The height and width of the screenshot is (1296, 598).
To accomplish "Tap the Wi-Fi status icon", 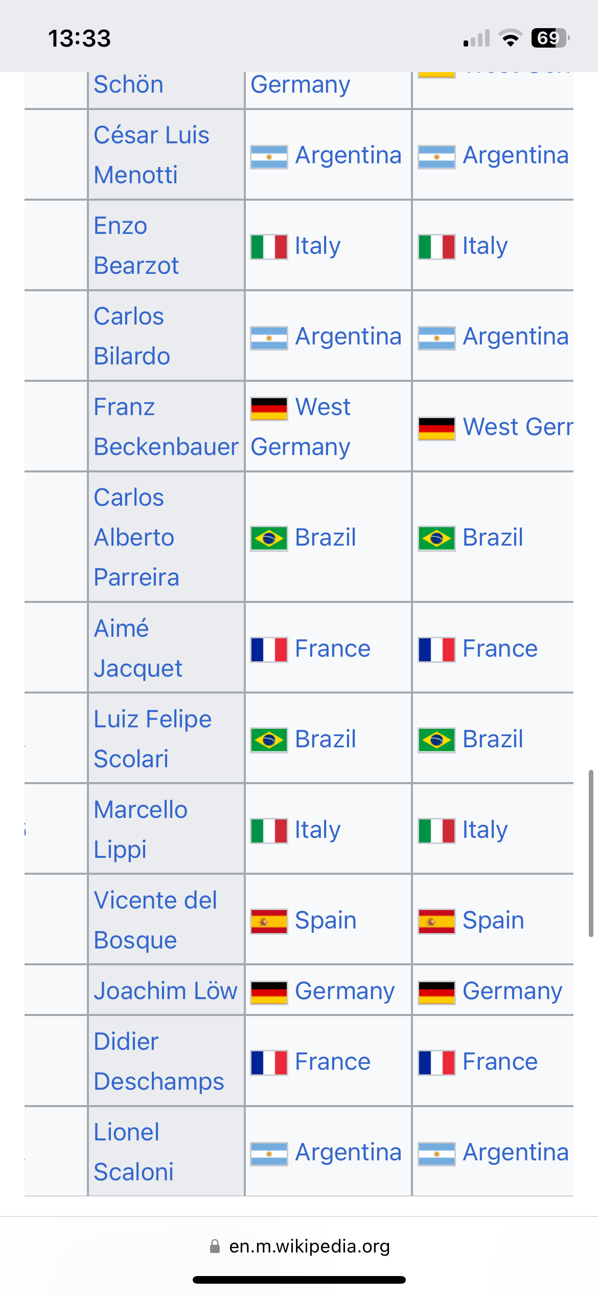I will [x=510, y=38].
